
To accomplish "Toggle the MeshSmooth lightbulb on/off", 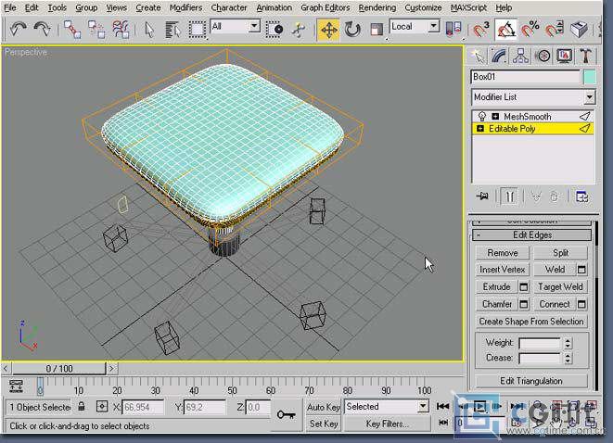I will [x=482, y=117].
